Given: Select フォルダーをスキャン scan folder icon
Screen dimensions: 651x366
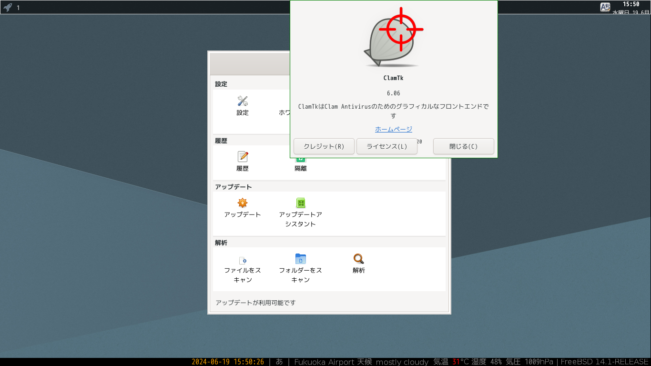Looking at the screenshot, I should [300, 259].
